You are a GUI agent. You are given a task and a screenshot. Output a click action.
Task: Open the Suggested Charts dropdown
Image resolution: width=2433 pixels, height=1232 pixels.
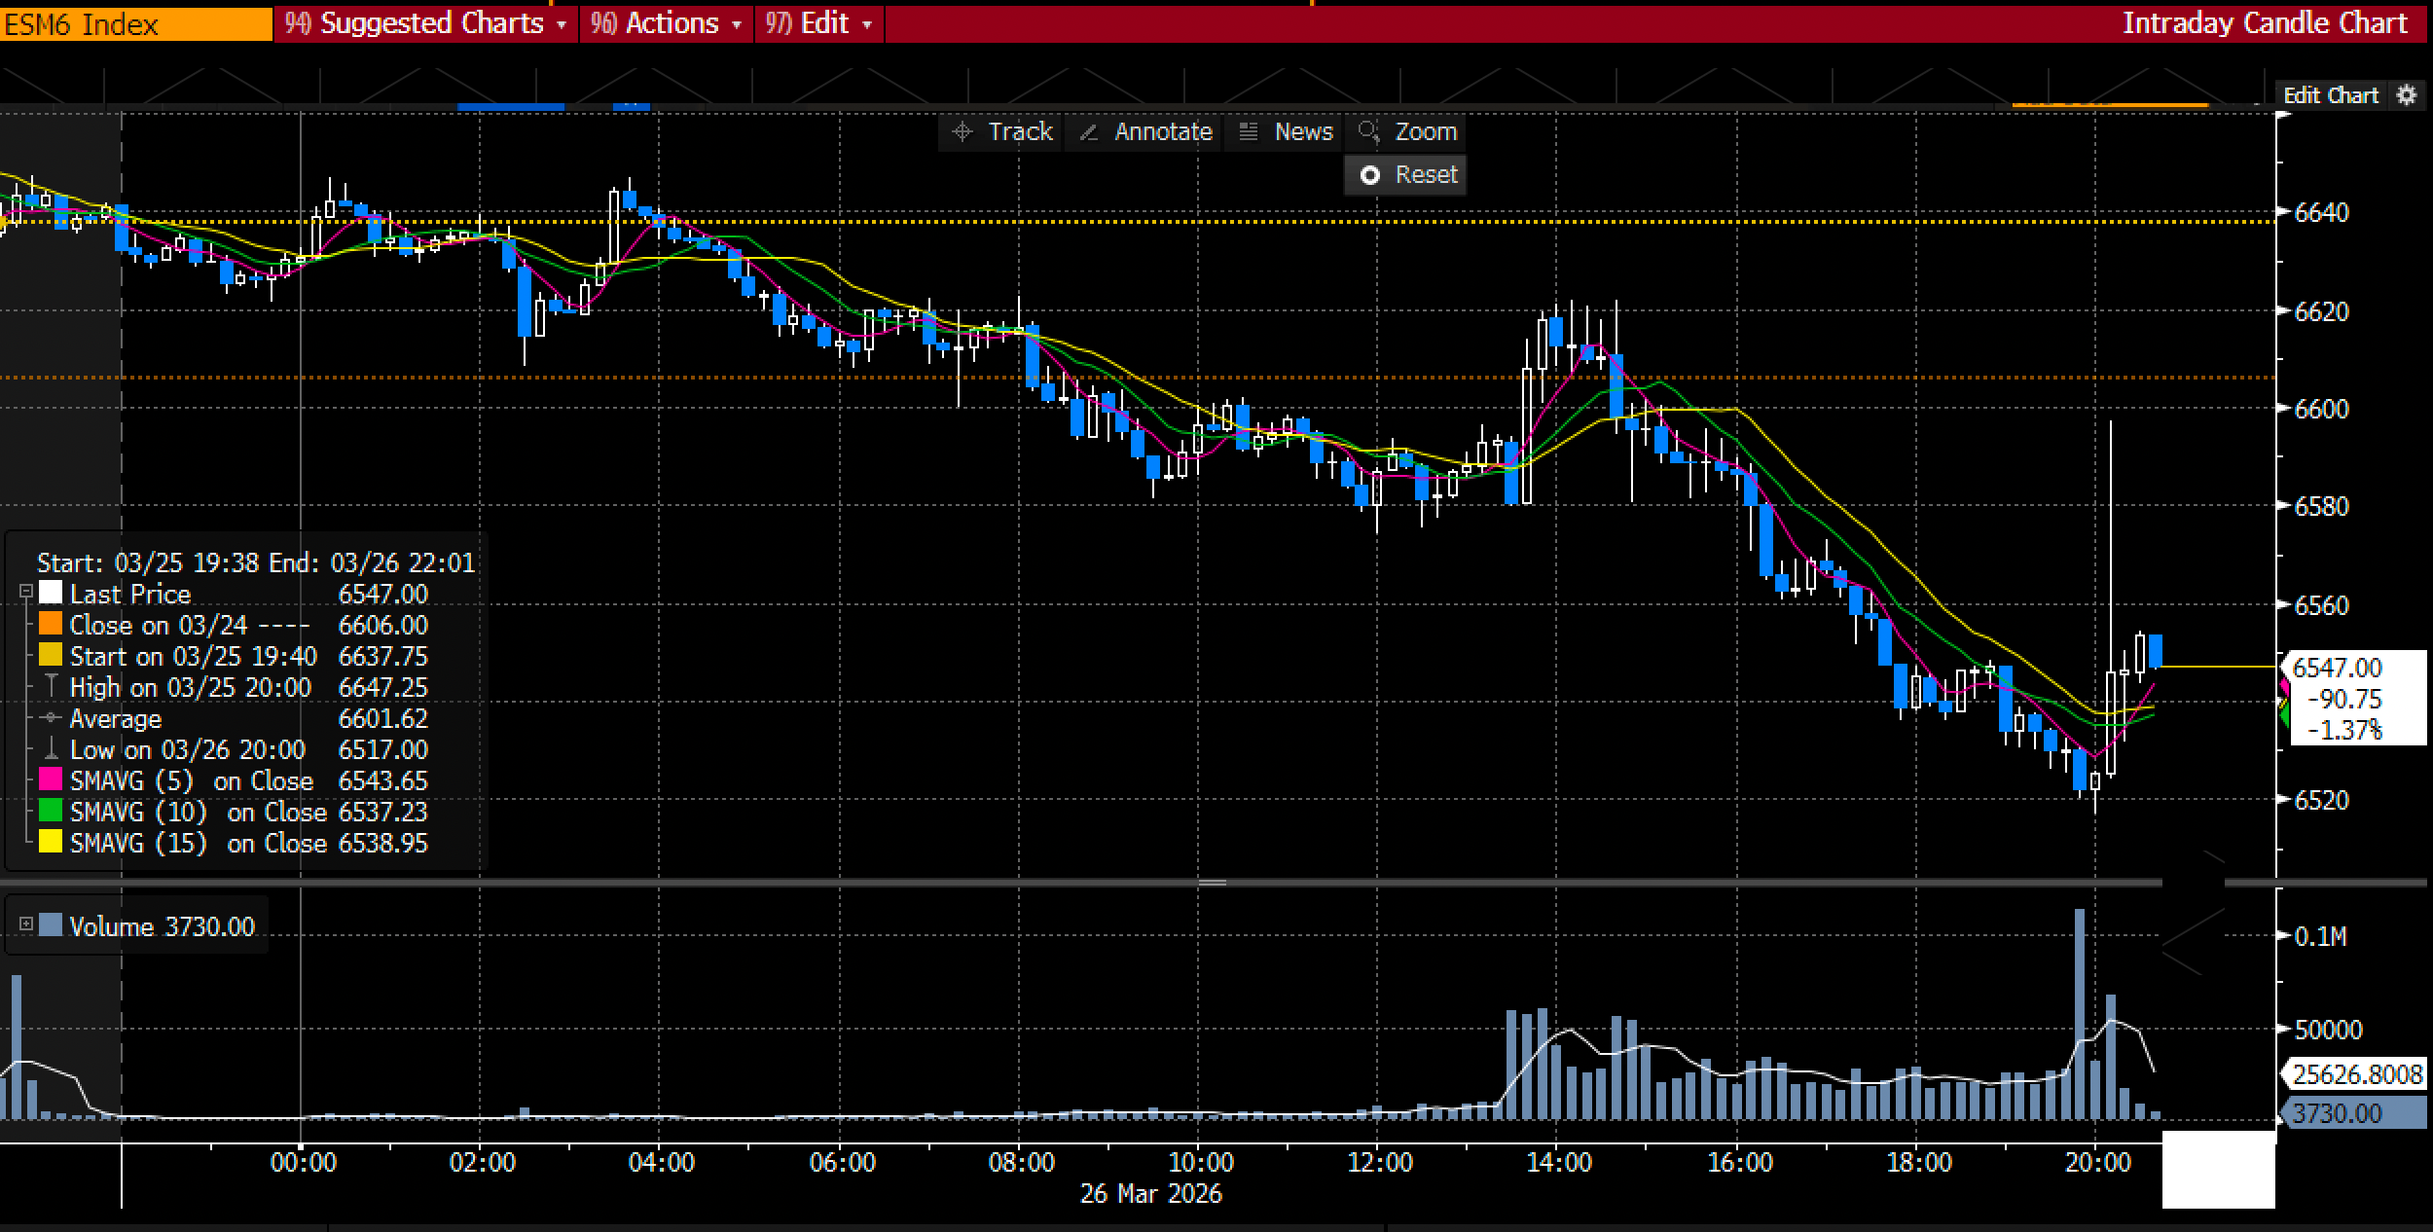[431, 23]
